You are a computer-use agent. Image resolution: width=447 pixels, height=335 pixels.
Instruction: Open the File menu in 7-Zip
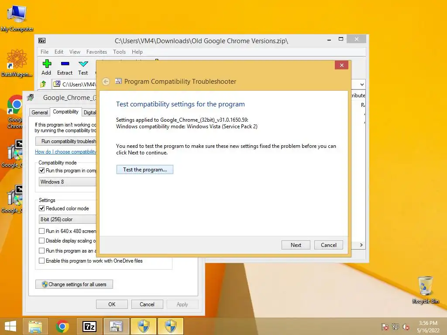click(45, 52)
